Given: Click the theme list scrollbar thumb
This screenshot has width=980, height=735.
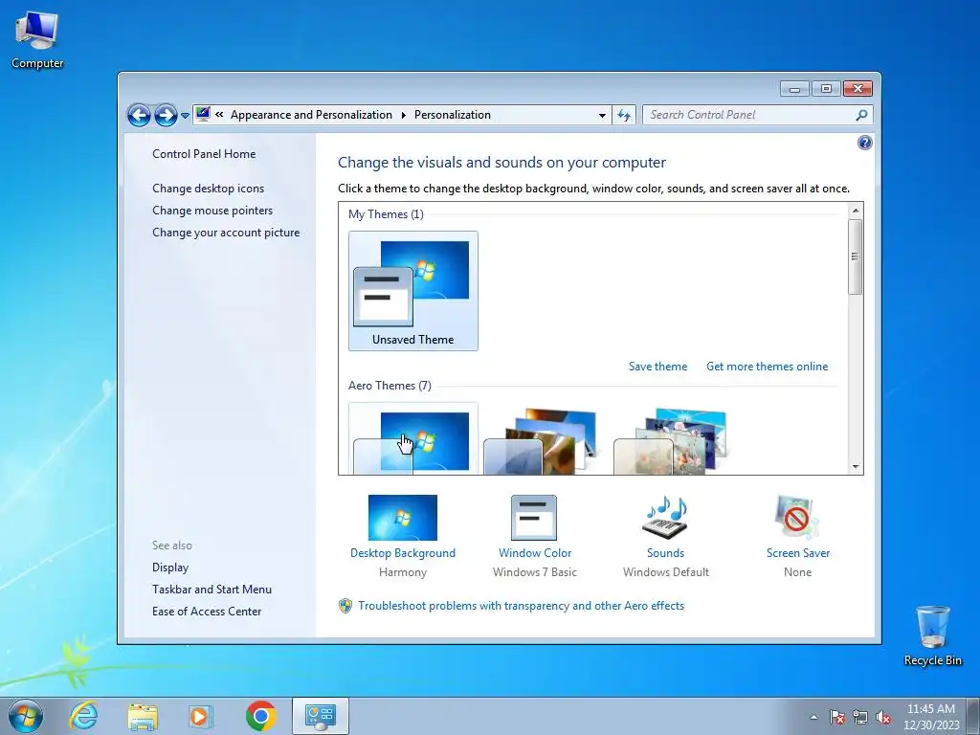Looking at the screenshot, I should [x=856, y=256].
